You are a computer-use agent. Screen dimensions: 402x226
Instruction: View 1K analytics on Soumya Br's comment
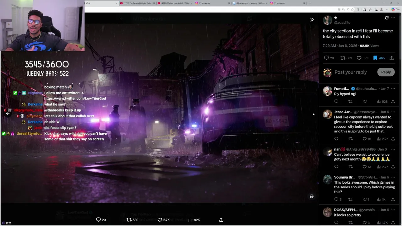click(381, 199)
